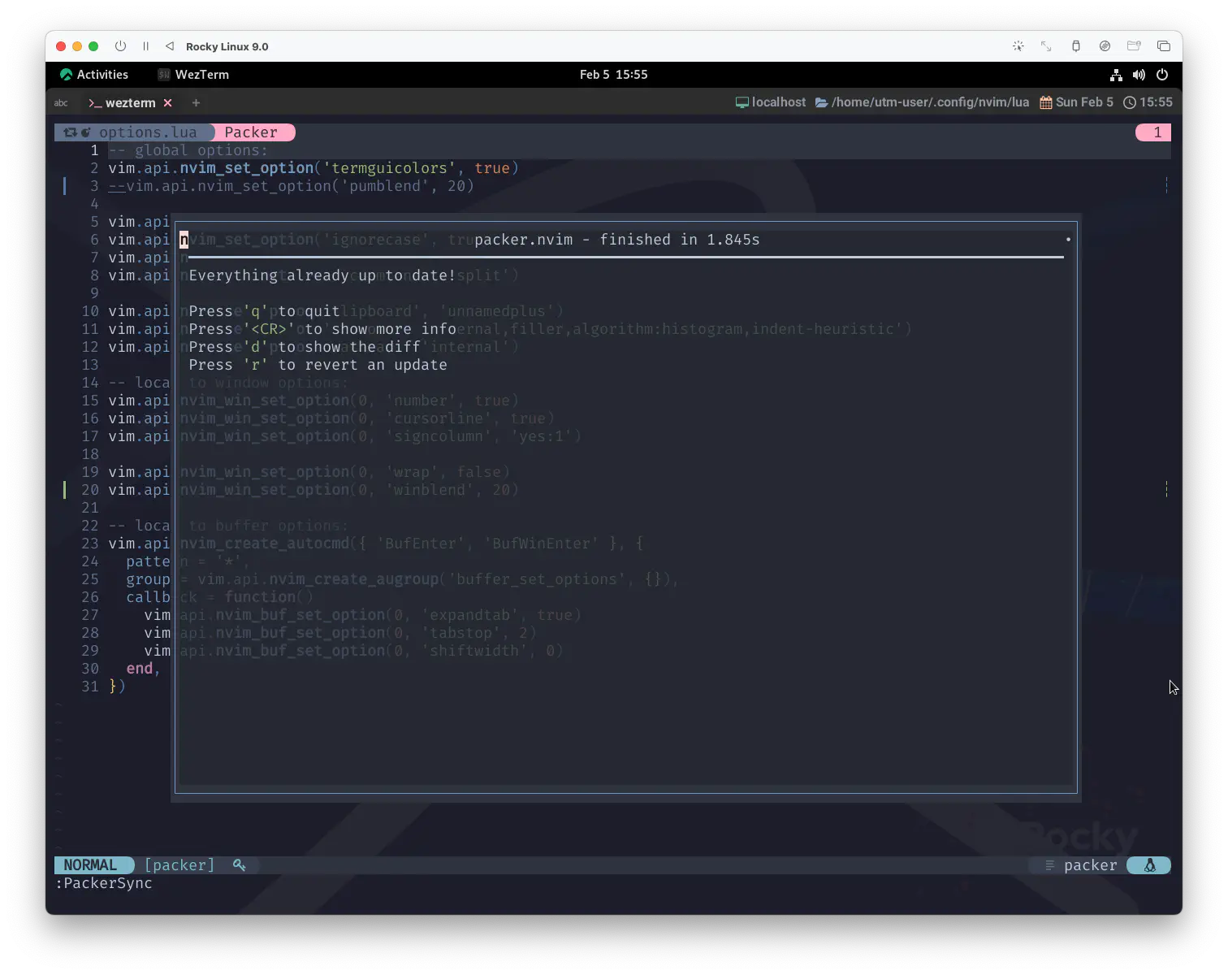Click the 'group' key on line 25
The image size is (1228, 975).
(x=148, y=579)
